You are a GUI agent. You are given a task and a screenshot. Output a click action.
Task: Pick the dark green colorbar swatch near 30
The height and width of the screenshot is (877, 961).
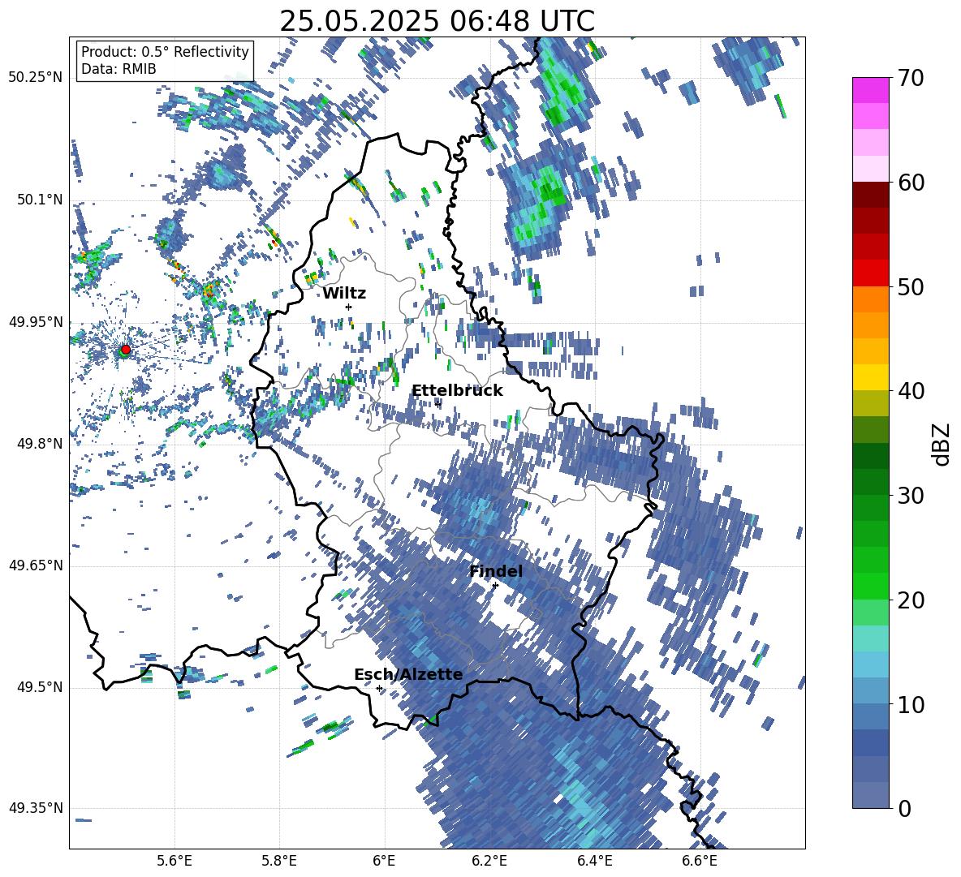tap(870, 481)
